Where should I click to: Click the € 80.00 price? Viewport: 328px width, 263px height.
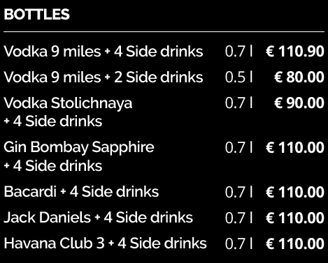pyautogui.click(x=299, y=77)
